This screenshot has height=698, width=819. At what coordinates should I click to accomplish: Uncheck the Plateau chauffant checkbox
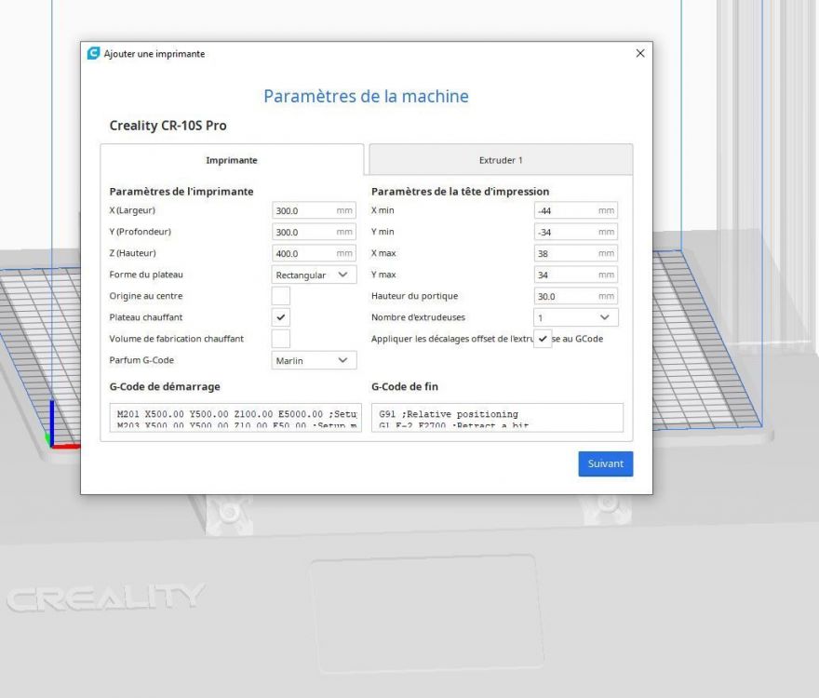click(x=280, y=317)
